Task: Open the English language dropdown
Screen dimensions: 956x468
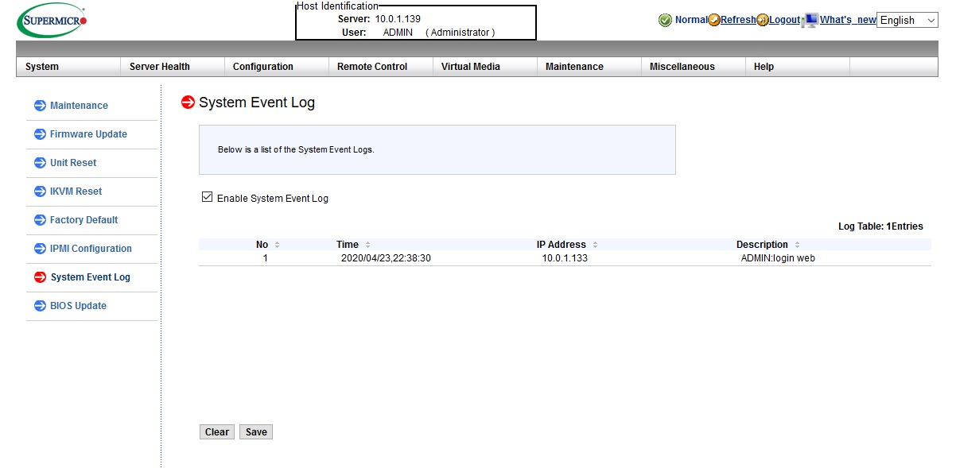Action: click(907, 20)
